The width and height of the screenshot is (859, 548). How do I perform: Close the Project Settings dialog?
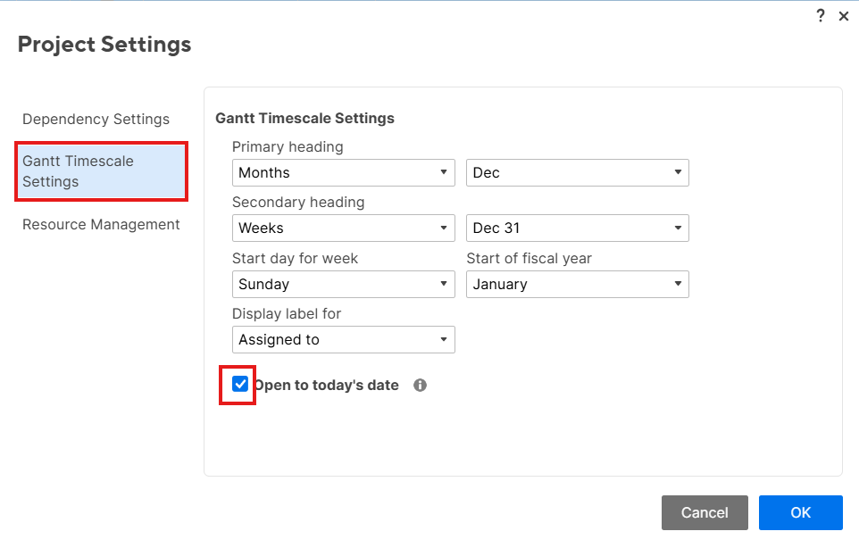point(844,16)
